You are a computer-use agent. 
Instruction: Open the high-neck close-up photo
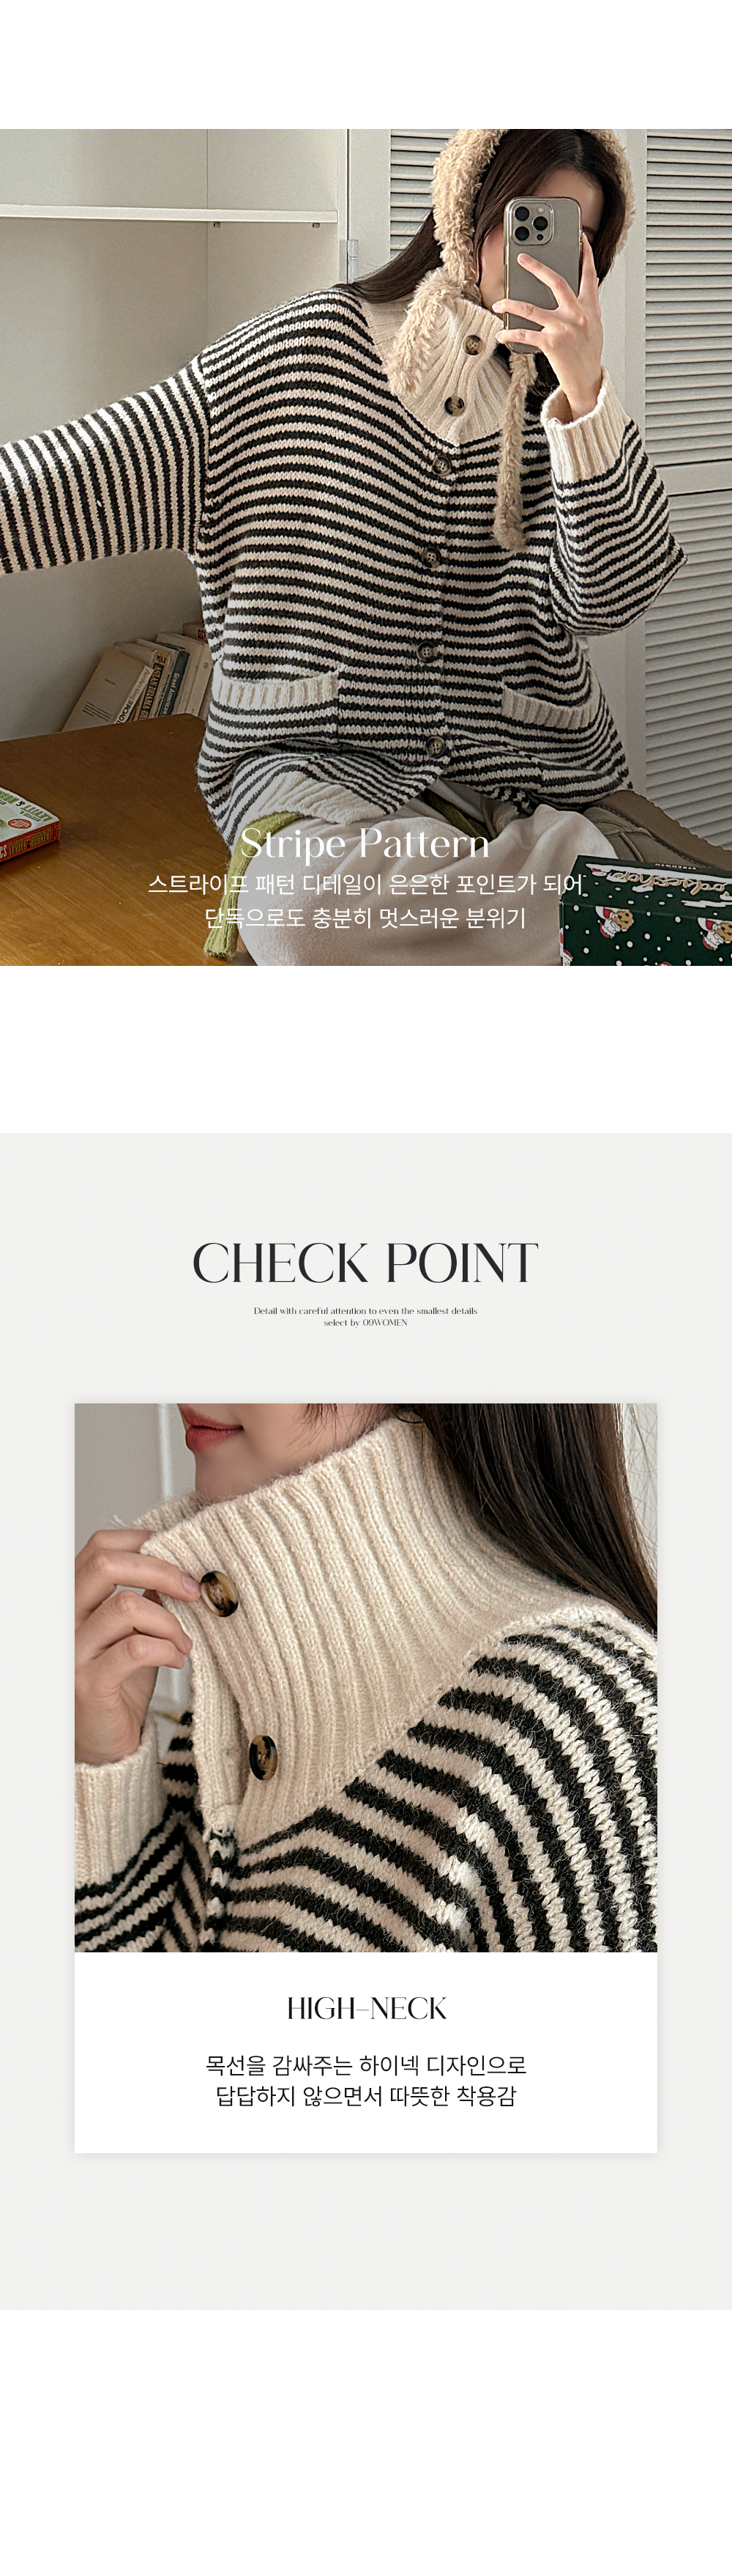coord(365,1677)
